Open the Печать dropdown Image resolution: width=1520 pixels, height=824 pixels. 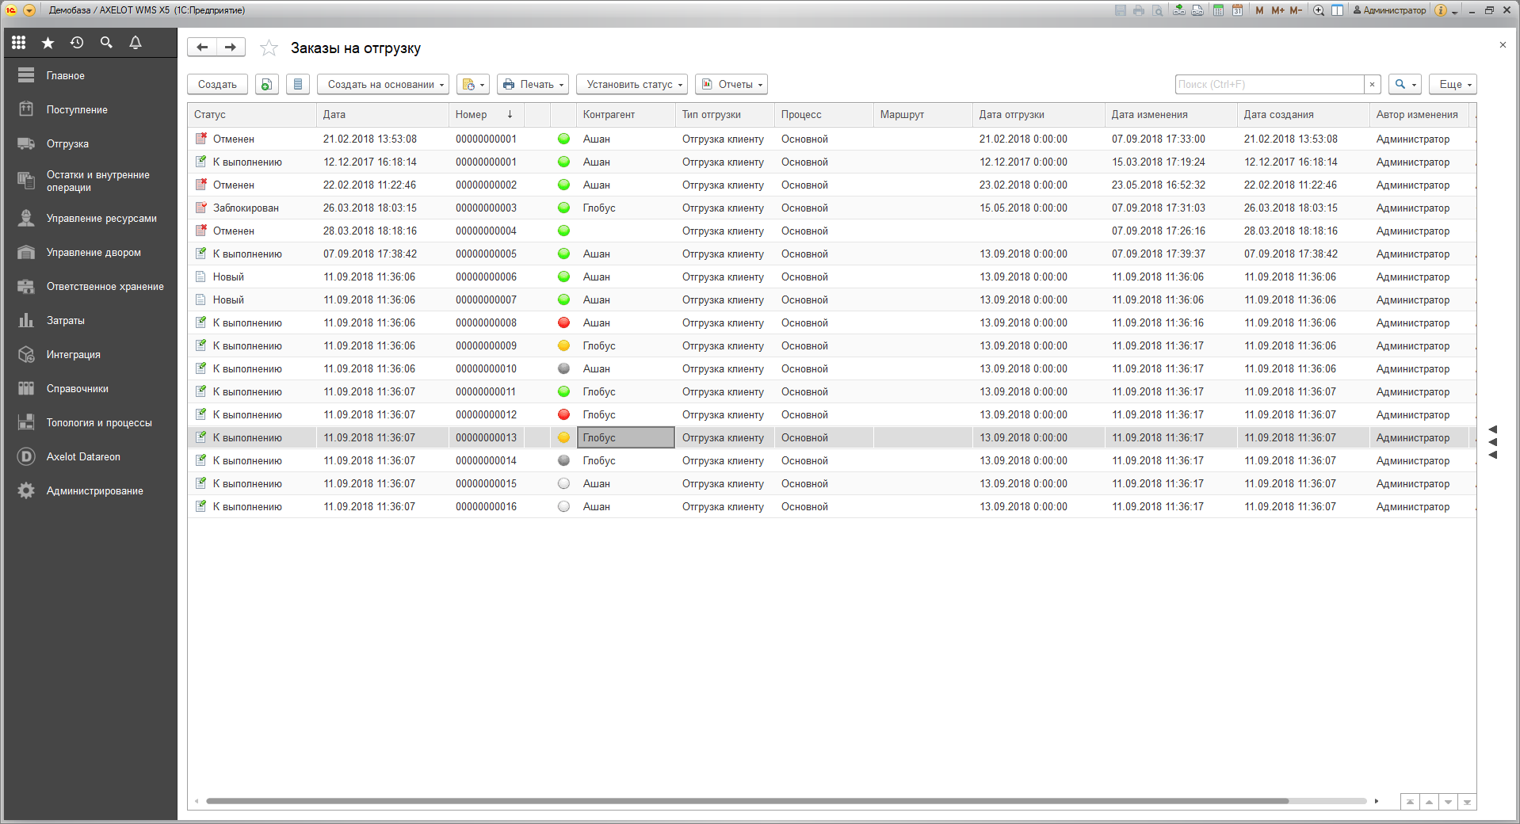coord(533,84)
